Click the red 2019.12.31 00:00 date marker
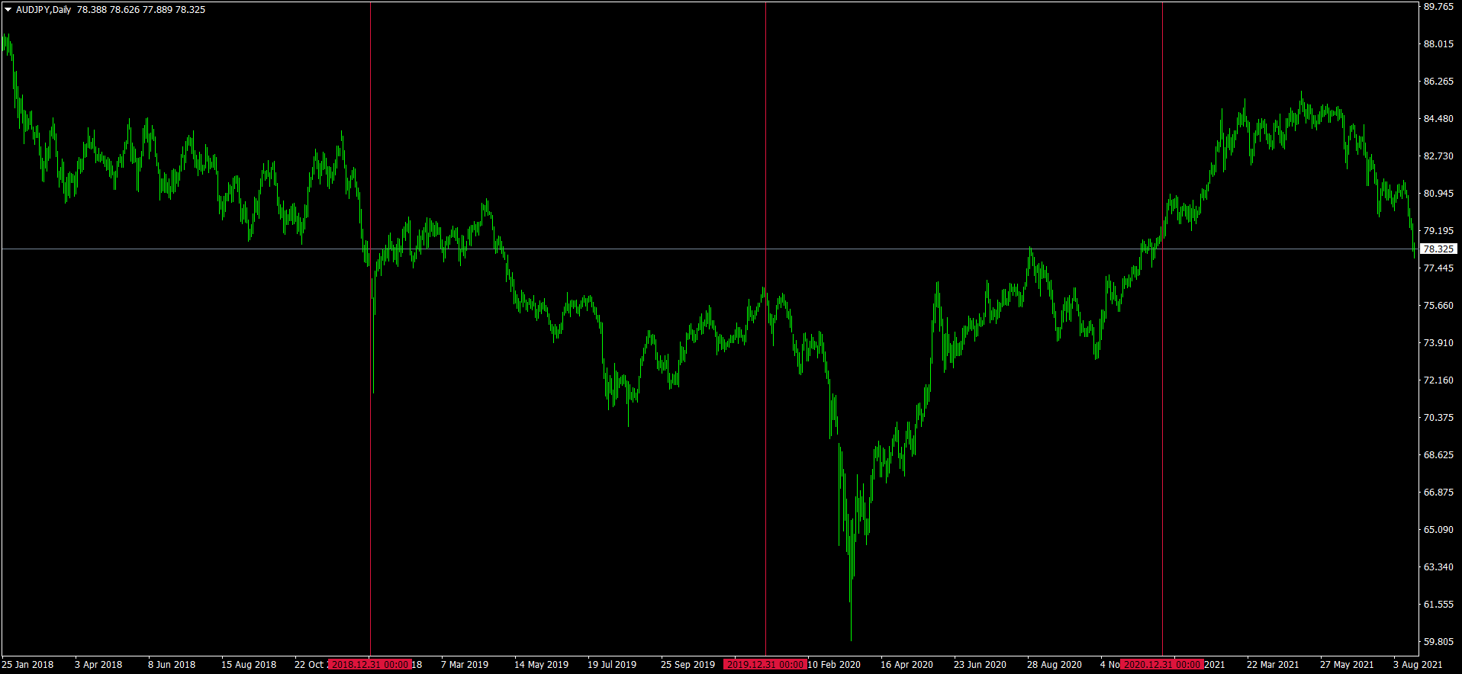This screenshot has width=1462, height=674. [x=765, y=665]
